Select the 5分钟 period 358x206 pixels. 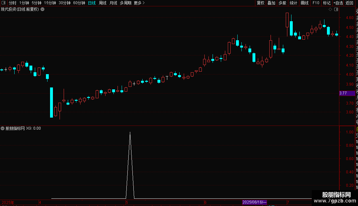[x=36, y=3]
